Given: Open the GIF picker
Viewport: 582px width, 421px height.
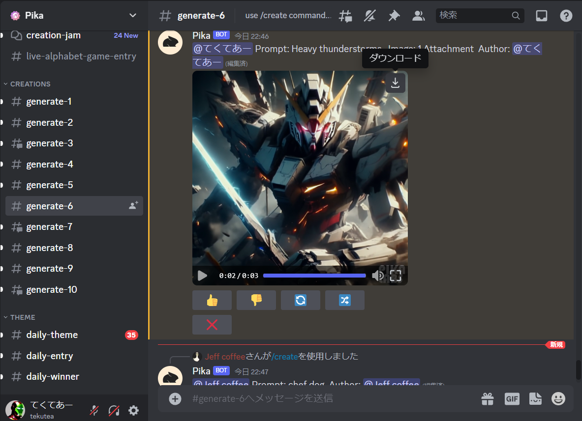Looking at the screenshot, I should 512,399.
